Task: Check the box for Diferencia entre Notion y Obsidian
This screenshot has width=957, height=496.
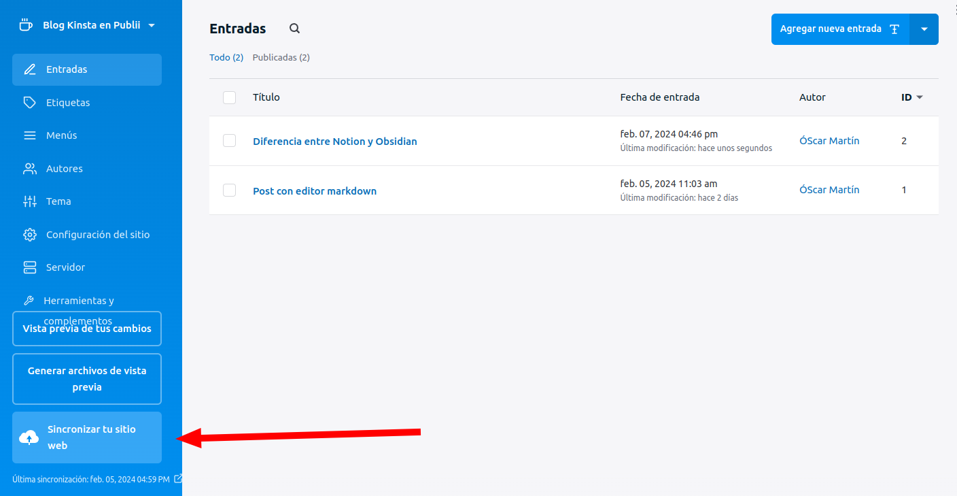Action: (x=230, y=141)
